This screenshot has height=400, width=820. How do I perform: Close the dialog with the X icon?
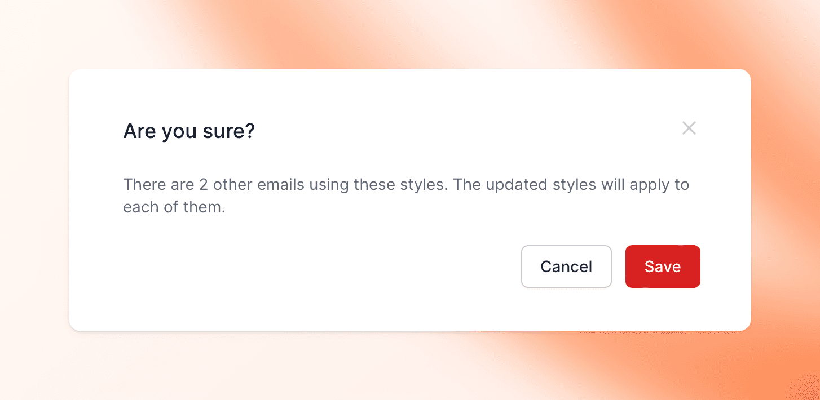[x=689, y=128]
